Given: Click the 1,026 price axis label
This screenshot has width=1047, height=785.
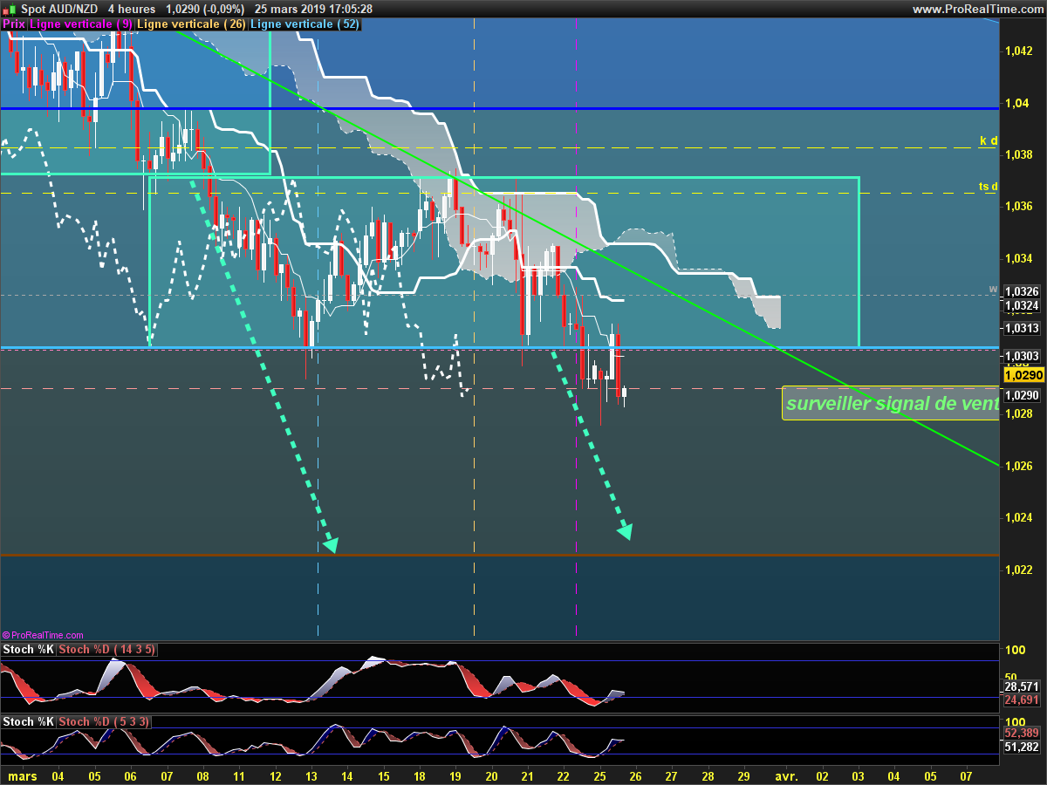Looking at the screenshot, I should (1020, 466).
